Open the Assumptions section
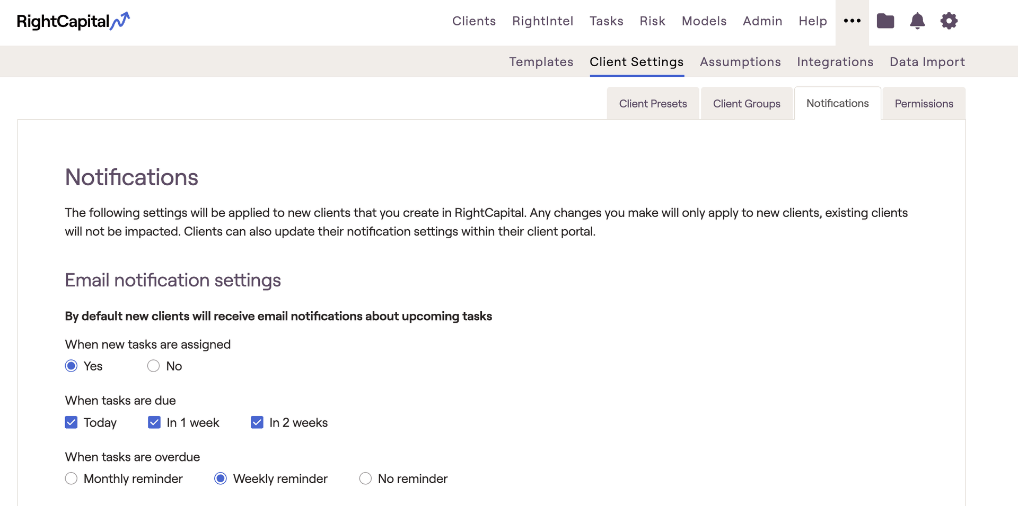This screenshot has width=1018, height=506. (x=740, y=62)
